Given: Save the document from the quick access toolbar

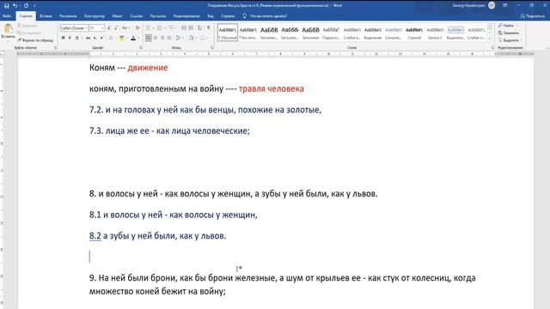Looking at the screenshot, I should pos(6,6).
